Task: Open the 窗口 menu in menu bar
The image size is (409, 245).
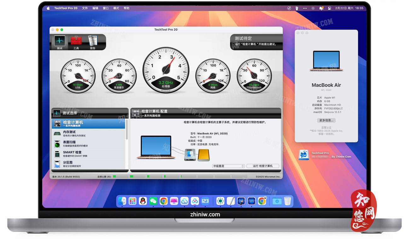Action: pos(106,8)
